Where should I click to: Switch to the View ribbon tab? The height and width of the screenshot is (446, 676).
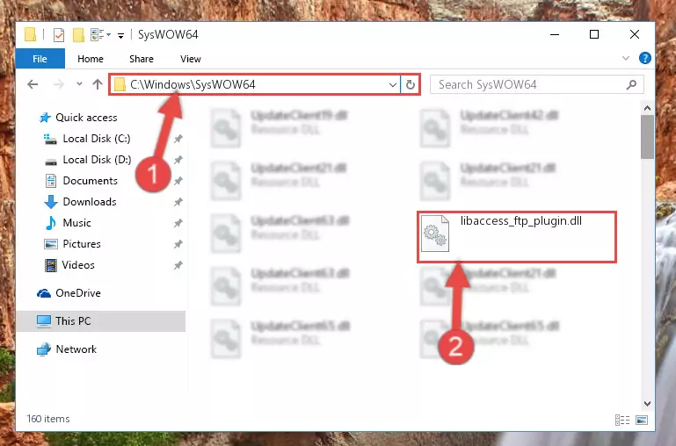[191, 59]
